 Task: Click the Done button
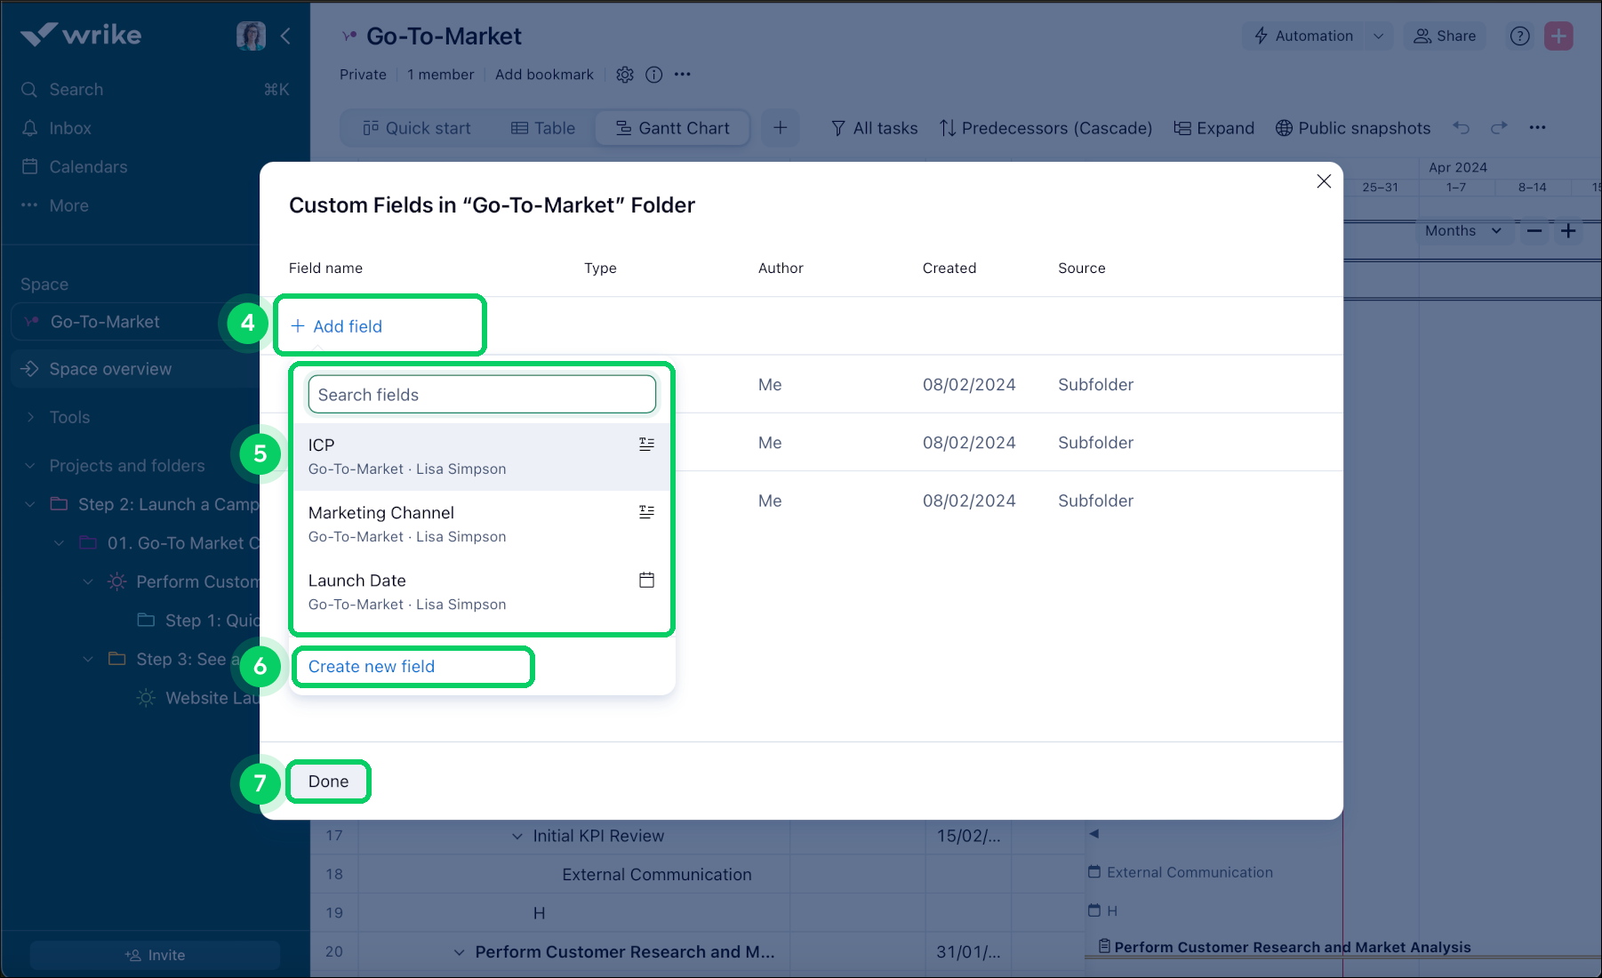328,781
